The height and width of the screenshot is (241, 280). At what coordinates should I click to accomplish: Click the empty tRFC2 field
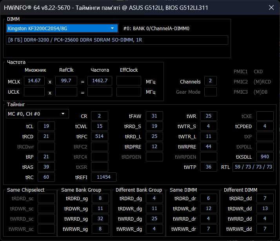[100, 147]
